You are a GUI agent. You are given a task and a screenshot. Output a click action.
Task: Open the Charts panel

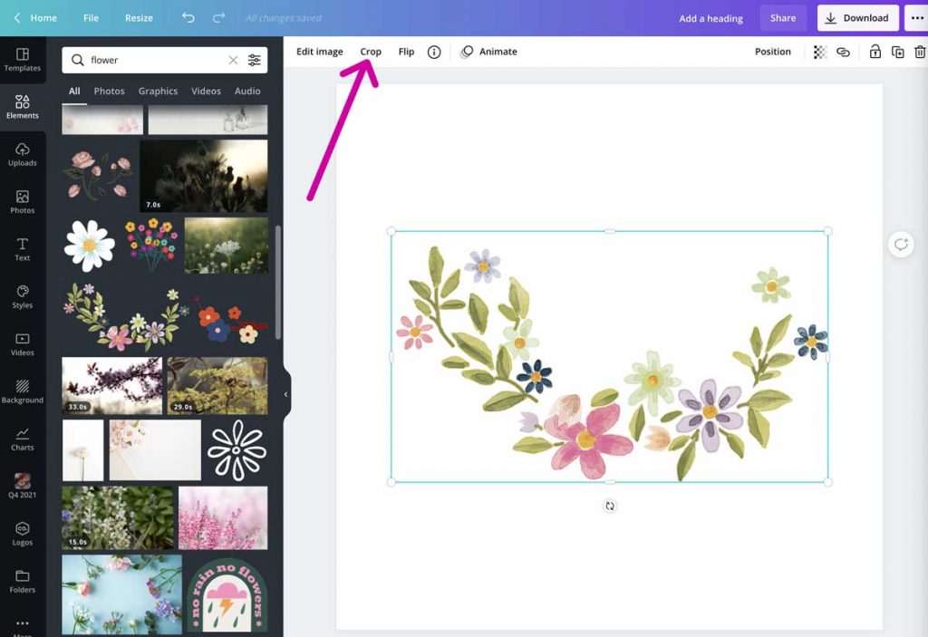pos(23,438)
